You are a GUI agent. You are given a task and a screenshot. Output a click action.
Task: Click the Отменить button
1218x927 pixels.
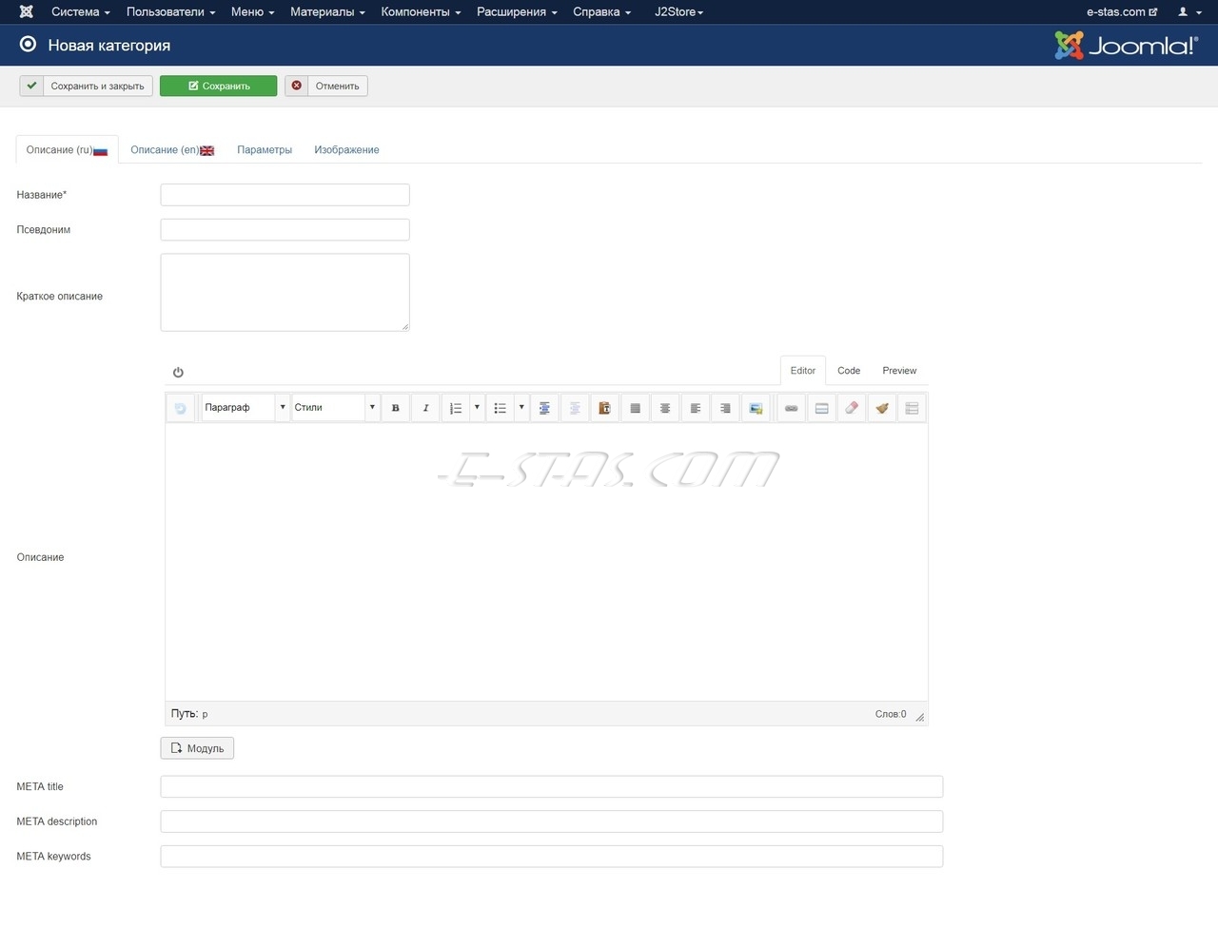[x=326, y=87]
